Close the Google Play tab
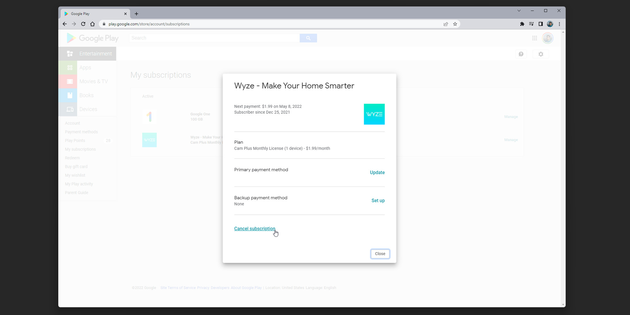Viewport: 630px width, 315px height. (125, 14)
